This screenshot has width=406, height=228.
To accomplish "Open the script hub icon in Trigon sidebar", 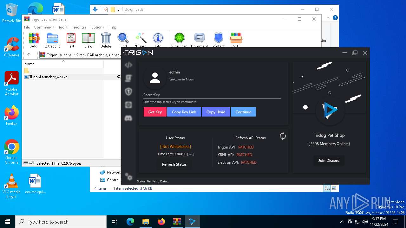I will (128, 78).
